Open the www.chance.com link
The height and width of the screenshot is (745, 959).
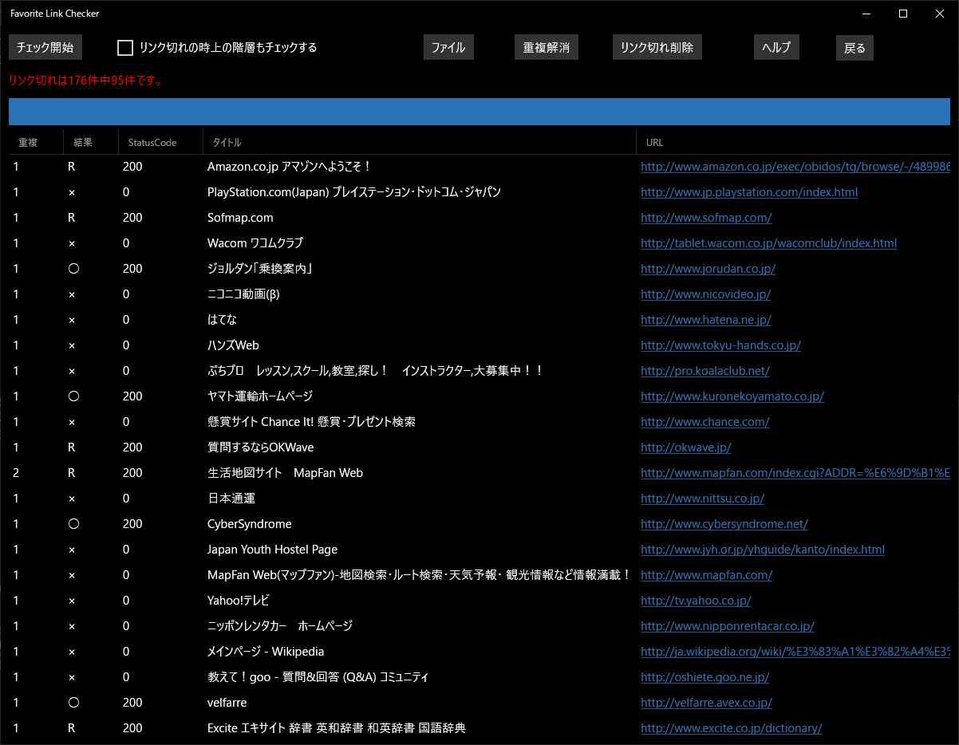pos(705,422)
